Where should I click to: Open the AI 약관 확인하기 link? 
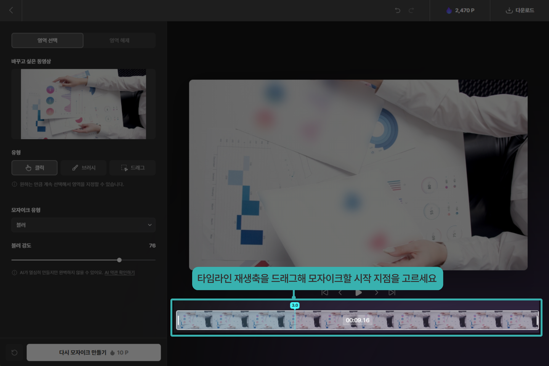pyautogui.click(x=120, y=273)
